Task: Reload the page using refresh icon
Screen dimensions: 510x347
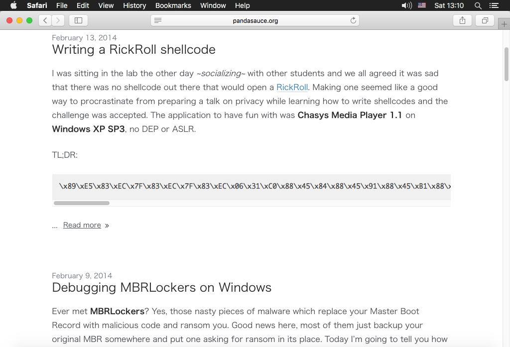Action: tap(353, 20)
